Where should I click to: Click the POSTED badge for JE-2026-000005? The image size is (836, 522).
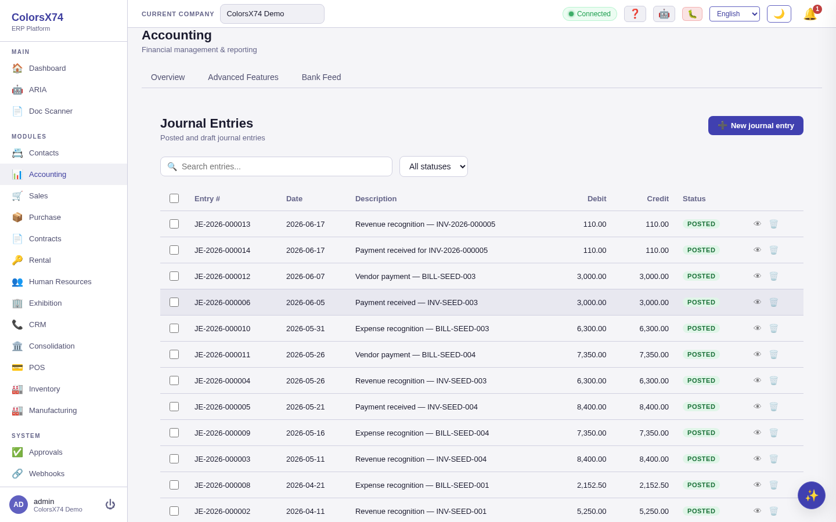tap(701, 407)
